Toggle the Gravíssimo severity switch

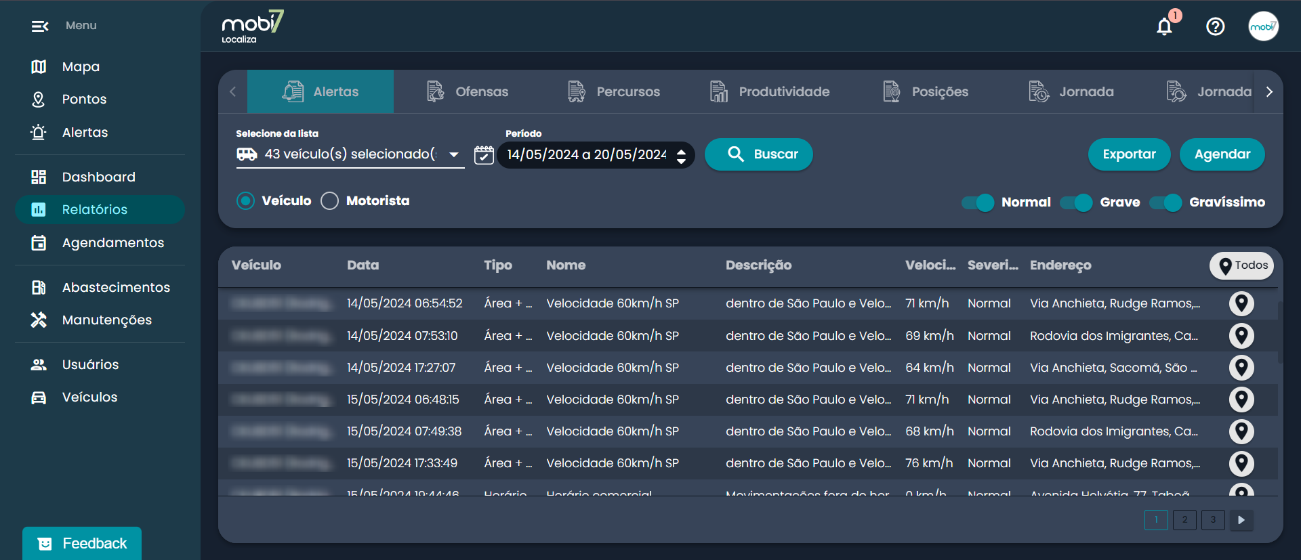click(1166, 202)
